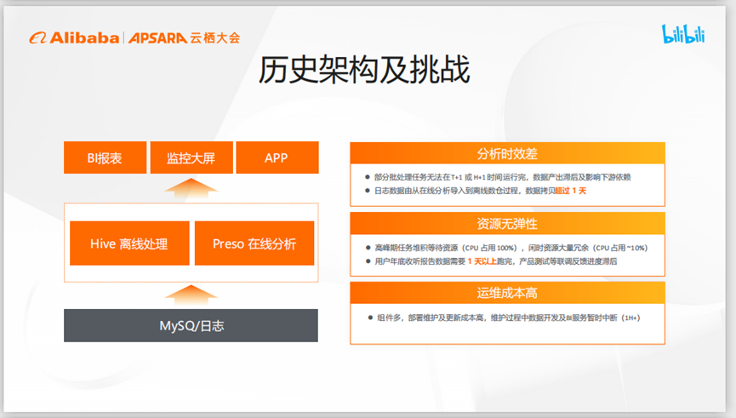736x418 pixels.
Task: Click the upward arrow above MySQ/日志
Action: pos(191,295)
